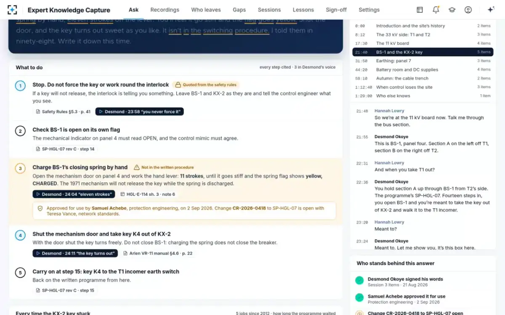This screenshot has height=315, width=505.
Task: Open the Sessions tab
Action: tap(269, 10)
